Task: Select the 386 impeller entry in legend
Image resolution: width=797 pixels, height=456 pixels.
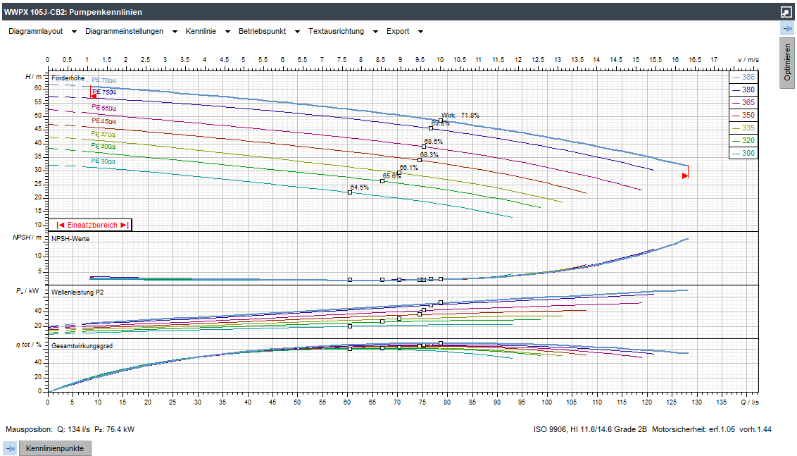Action: pos(743,78)
